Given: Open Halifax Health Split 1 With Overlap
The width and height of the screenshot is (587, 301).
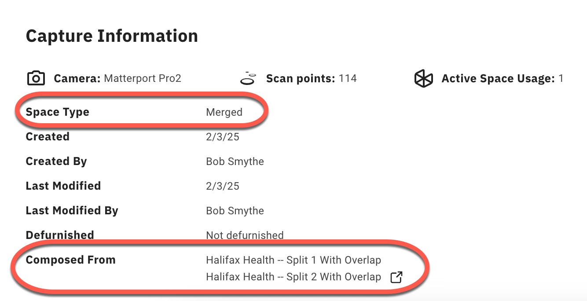Looking at the screenshot, I should pos(293,260).
